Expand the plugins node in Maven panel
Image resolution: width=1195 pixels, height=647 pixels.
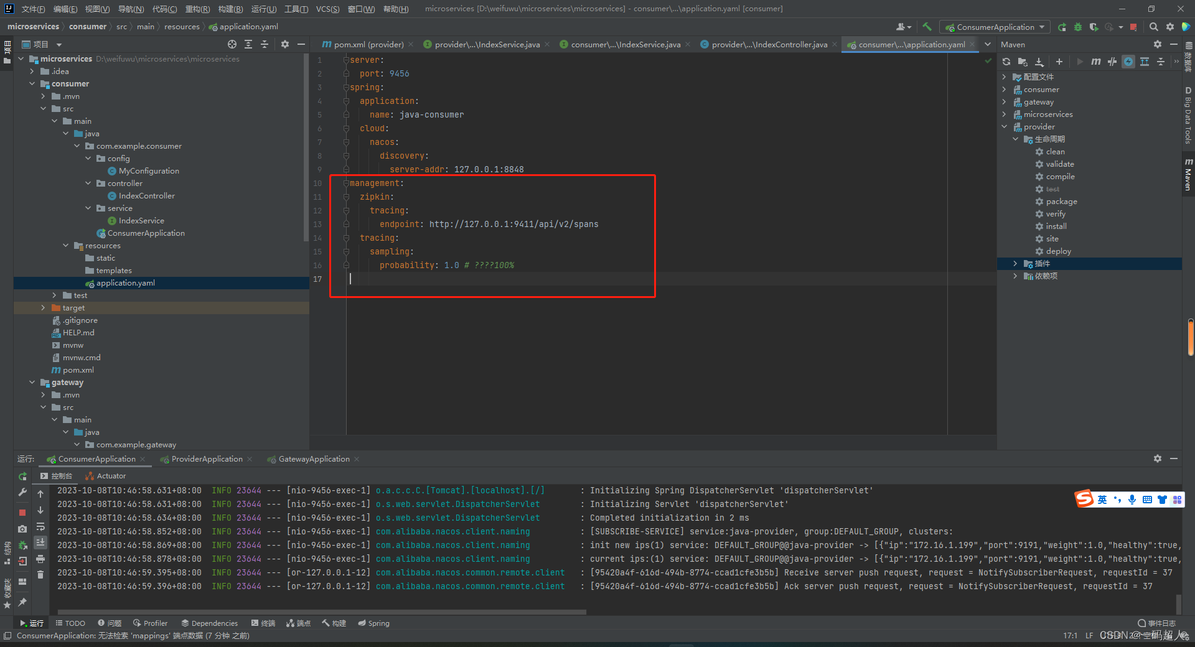(x=1016, y=263)
